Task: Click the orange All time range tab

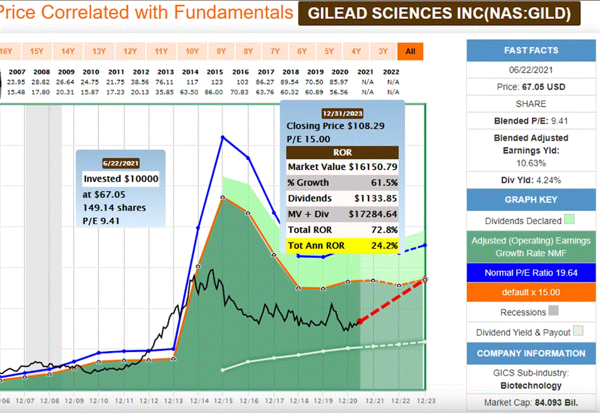Action: point(410,51)
